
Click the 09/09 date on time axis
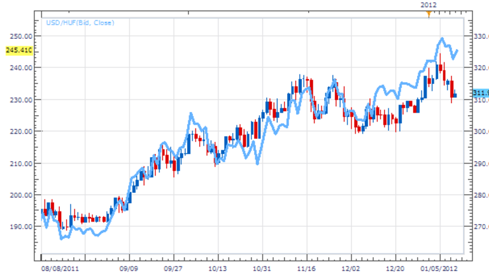pos(130,269)
